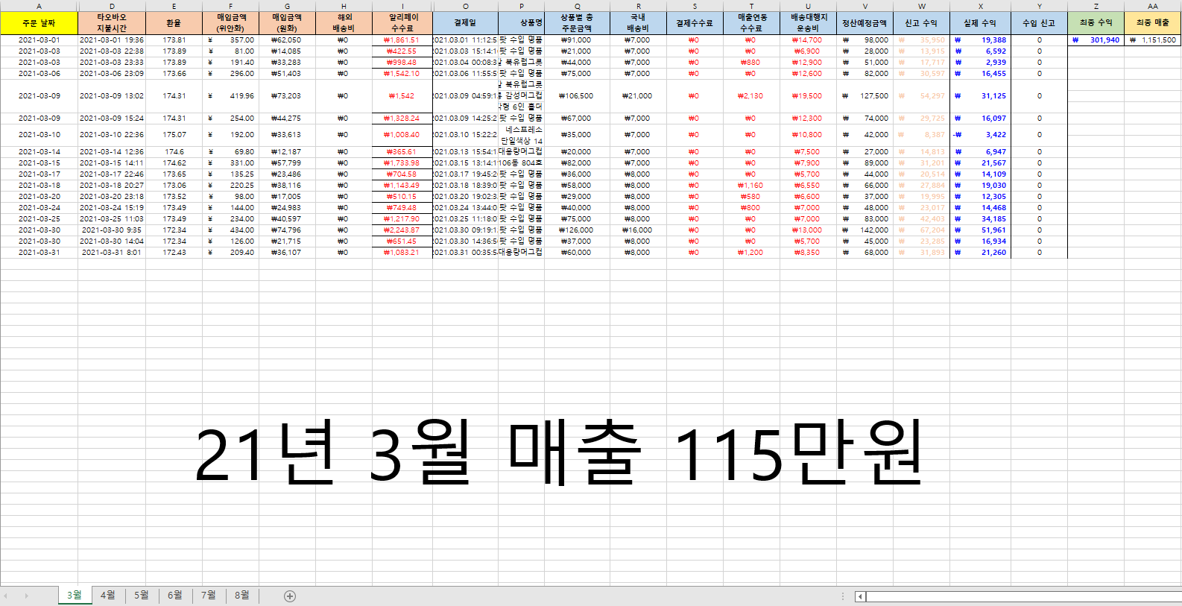Click the 신고 수익 header cell
1182x606 pixels.
pos(921,23)
